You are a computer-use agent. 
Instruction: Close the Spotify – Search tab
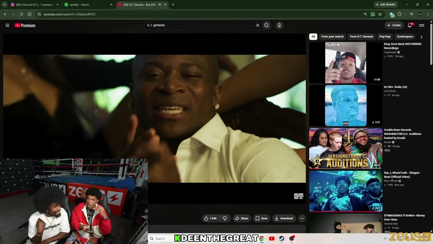point(111,5)
